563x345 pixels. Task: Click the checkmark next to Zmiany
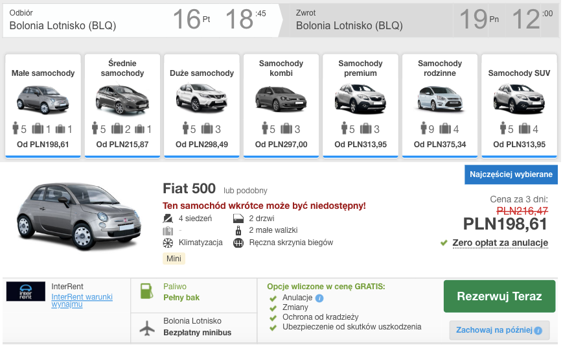pos(273,308)
